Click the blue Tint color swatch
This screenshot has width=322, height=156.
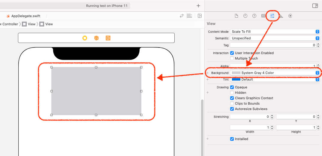pos(236,79)
